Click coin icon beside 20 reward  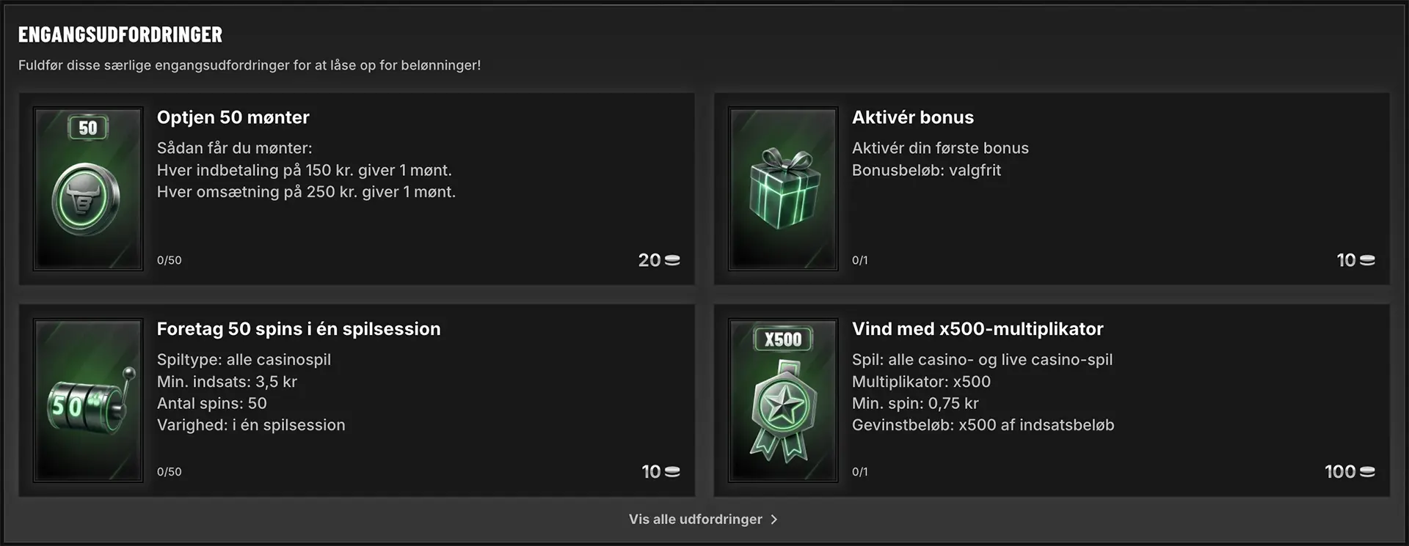(x=671, y=260)
